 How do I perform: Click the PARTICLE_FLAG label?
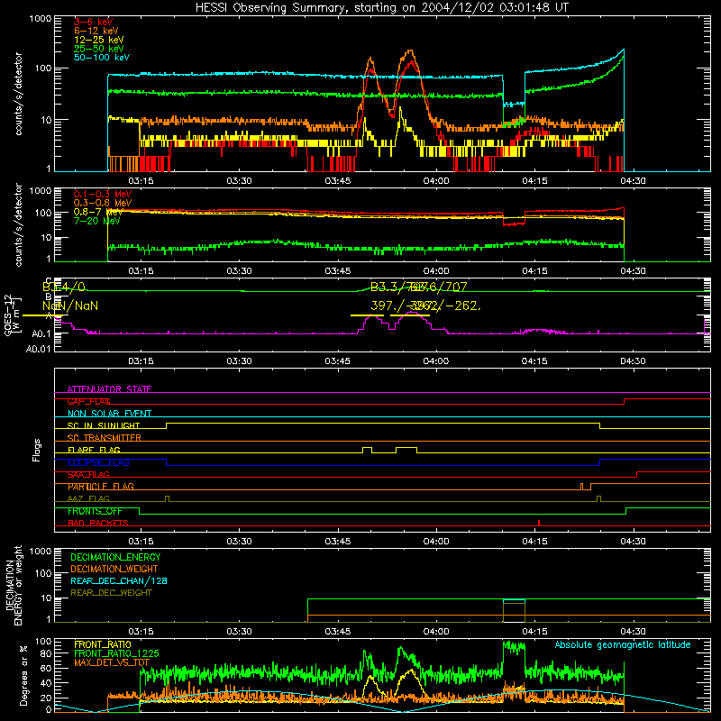pyautogui.click(x=101, y=487)
